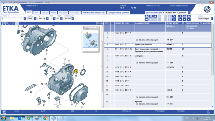The width and height of the screenshot is (215, 121).
Task: Select the 'B' availability radio button
Action: [121, 8]
